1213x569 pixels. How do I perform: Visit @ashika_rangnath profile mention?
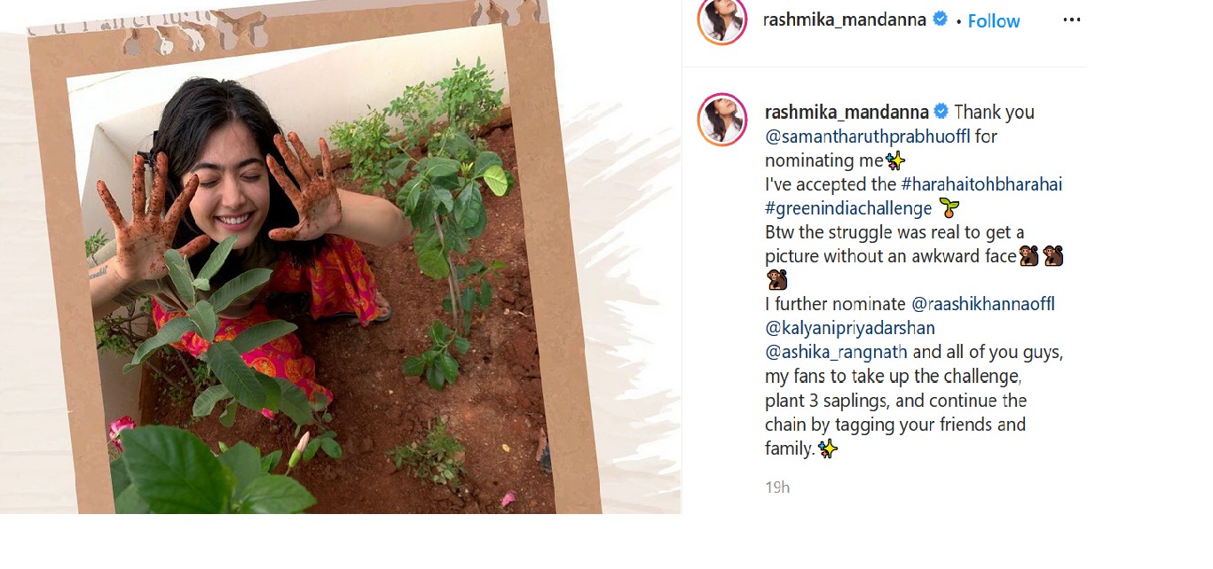(x=836, y=352)
